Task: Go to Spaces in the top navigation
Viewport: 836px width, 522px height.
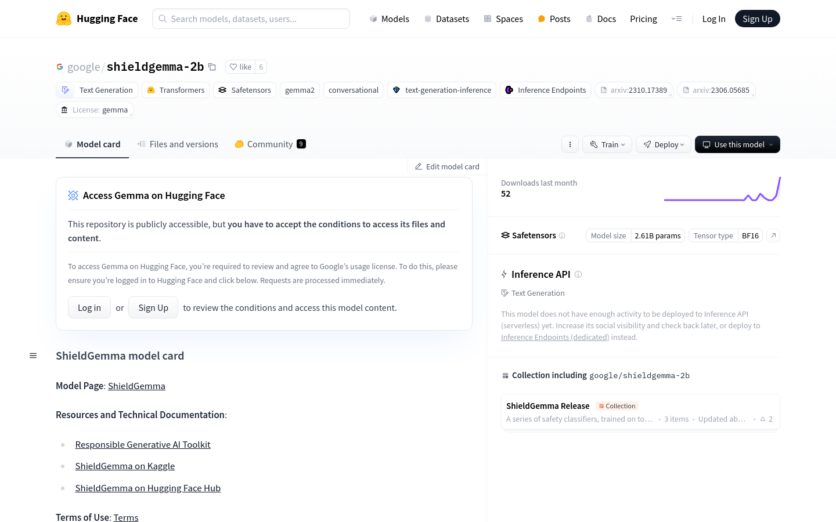Action: pos(503,19)
